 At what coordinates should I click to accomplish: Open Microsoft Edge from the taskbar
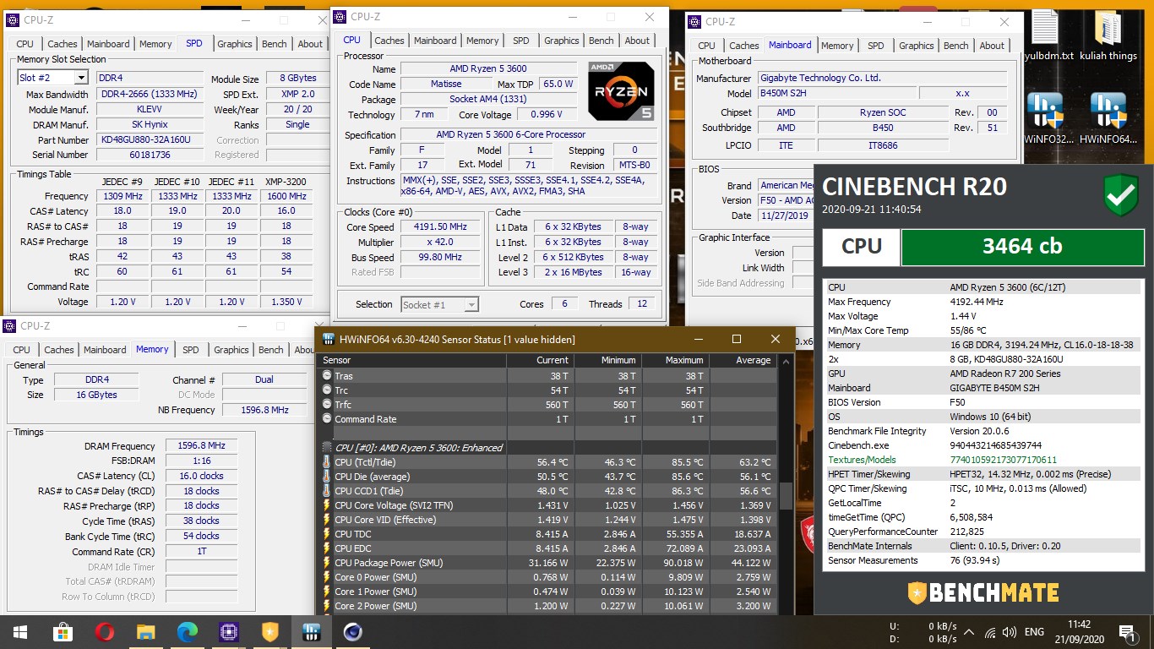pyautogui.click(x=187, y=631)
